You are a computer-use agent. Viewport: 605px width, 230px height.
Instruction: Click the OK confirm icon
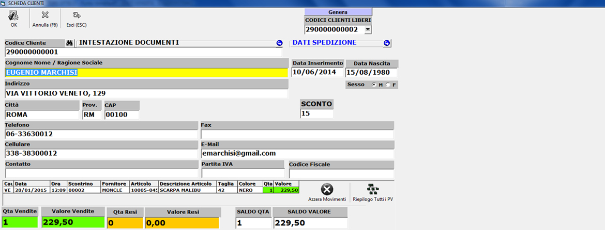click(x=13, y=15)
